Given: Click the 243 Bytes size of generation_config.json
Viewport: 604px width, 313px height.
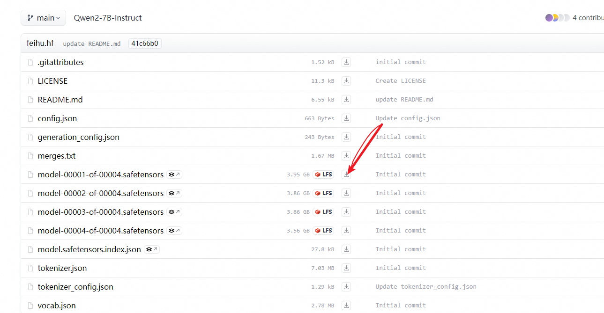Looking at the screenshot, I should coord(320,137).
